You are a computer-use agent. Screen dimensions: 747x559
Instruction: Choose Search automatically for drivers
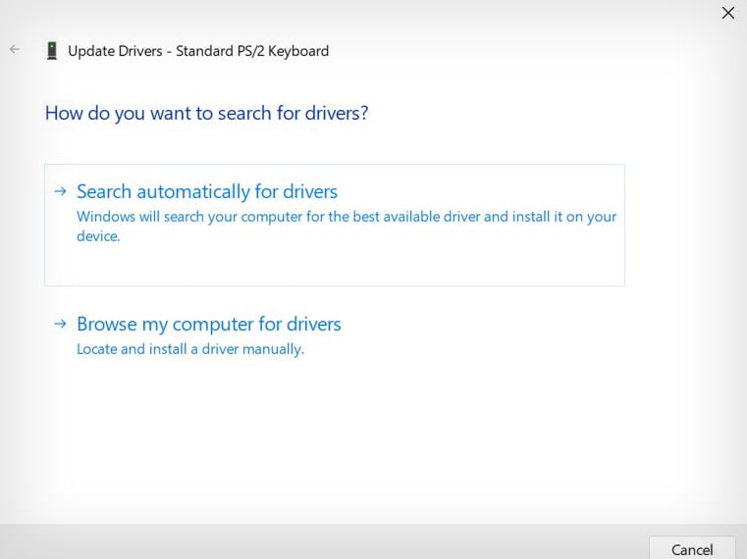point(335,225)
